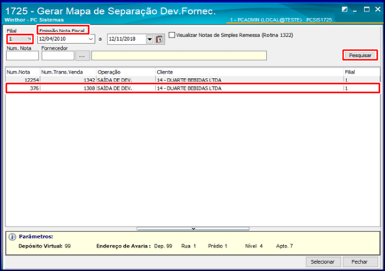
Task: Select the row with nota 376
Action: click(x=193, y=88)
